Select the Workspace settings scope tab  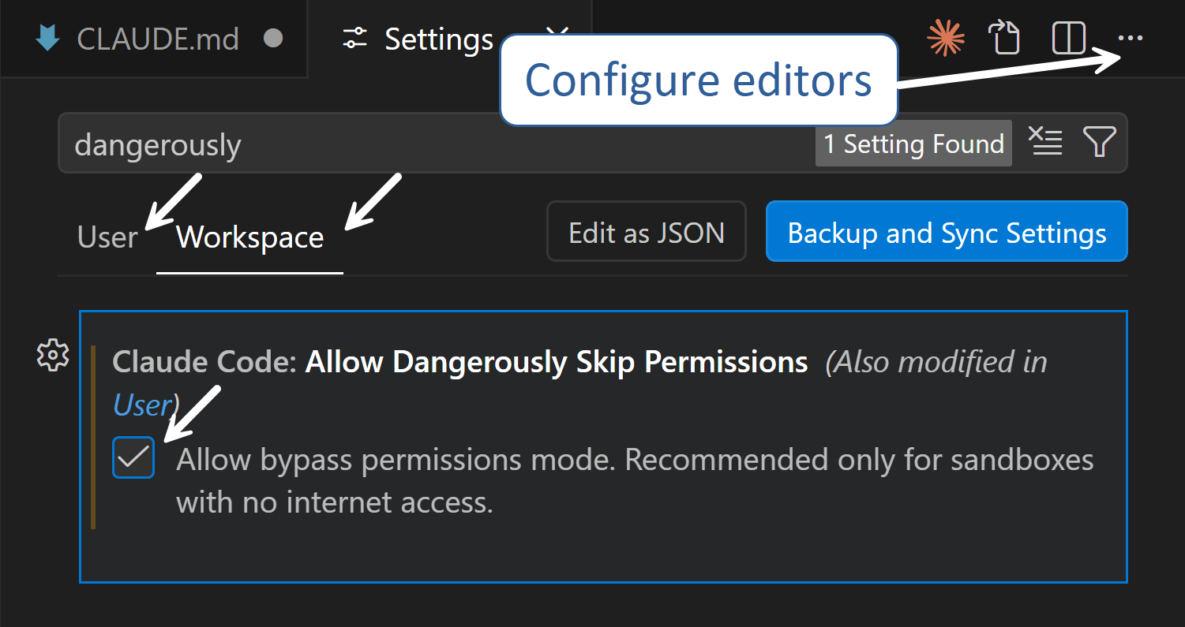[249, 237]
